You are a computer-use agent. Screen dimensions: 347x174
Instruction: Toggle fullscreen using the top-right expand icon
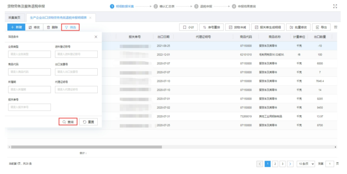pyautogui.click(x=335, y=6)
